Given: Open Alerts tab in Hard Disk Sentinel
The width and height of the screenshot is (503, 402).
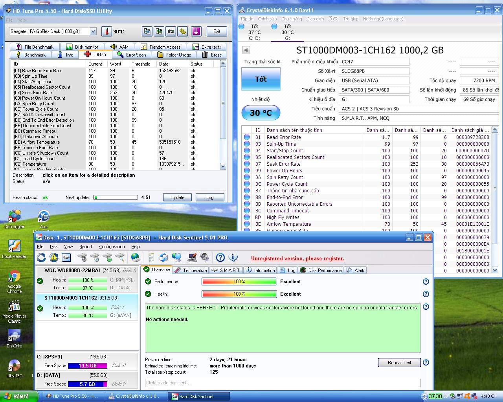Looking at the screenshot, I should point(356,270).
